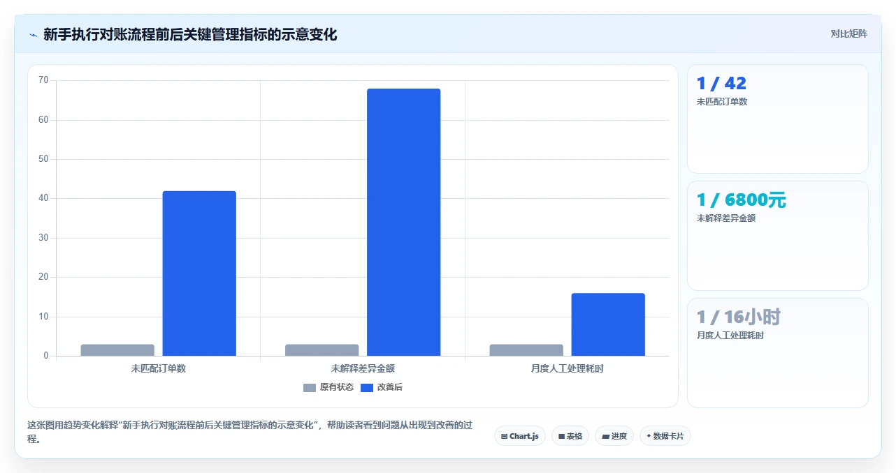Image resolution: width=896 pixels, height=473 pixels.
Task: Click 未解释差异金额 caption in side card
Action: 726,218
